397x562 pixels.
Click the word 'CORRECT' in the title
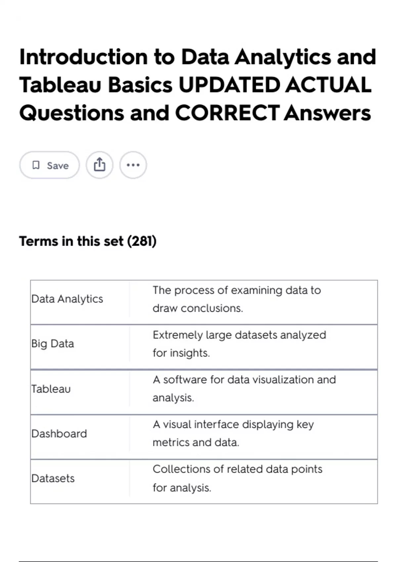(227, 113)
